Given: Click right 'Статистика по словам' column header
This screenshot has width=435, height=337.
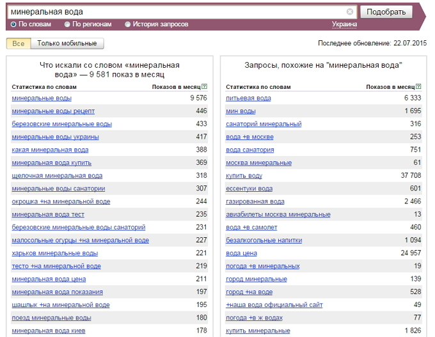Looking at the screenshot, I should click(258, 87).
